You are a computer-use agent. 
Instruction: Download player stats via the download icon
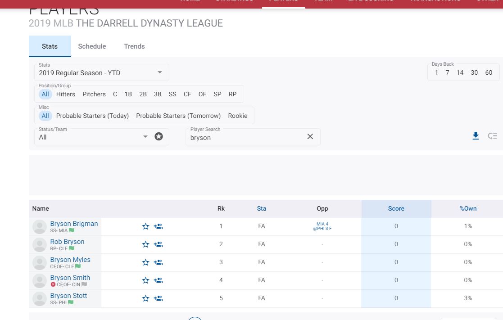point(476,136)
